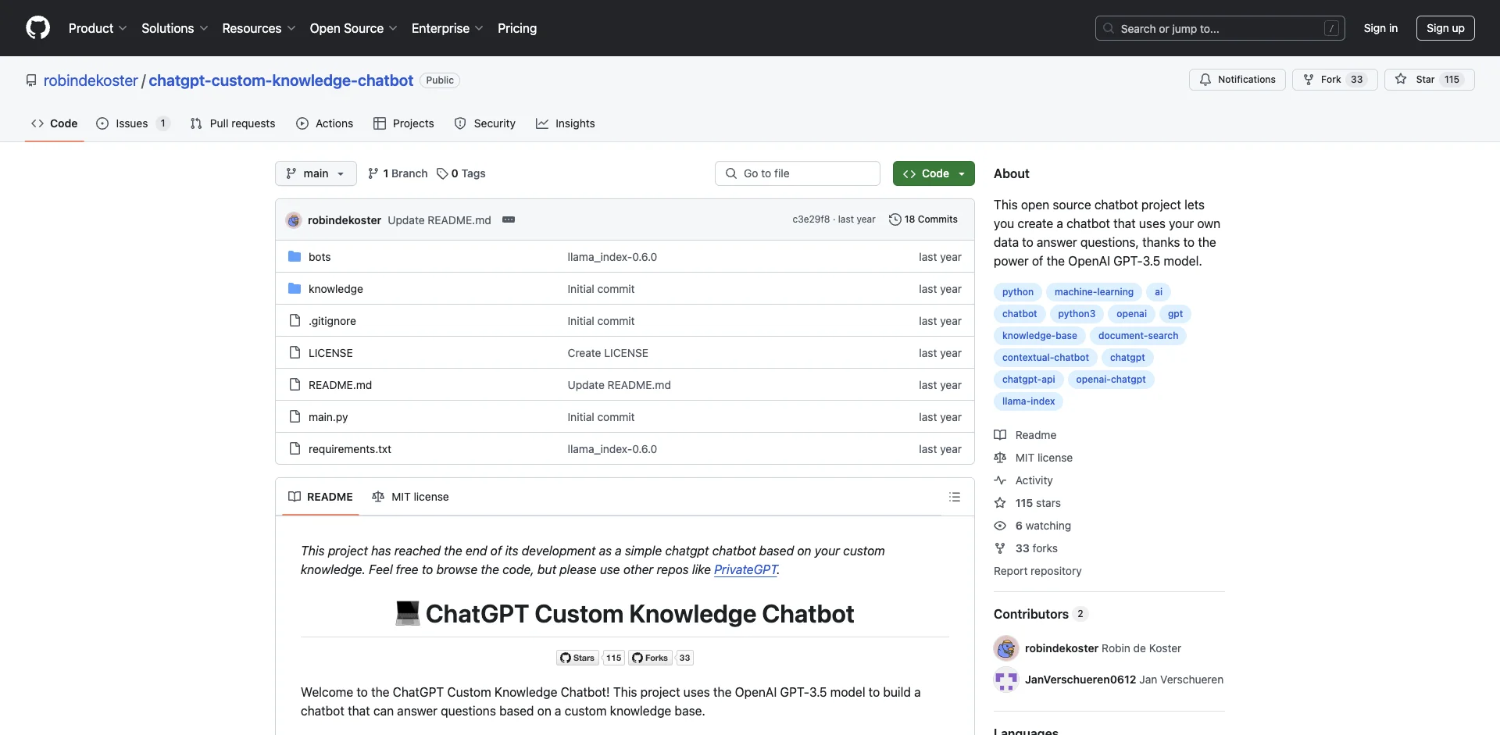This screenshot has height=735, width=1500.
Task: Click the eye icon next to 6 watching
Action: coord(1000,526)
